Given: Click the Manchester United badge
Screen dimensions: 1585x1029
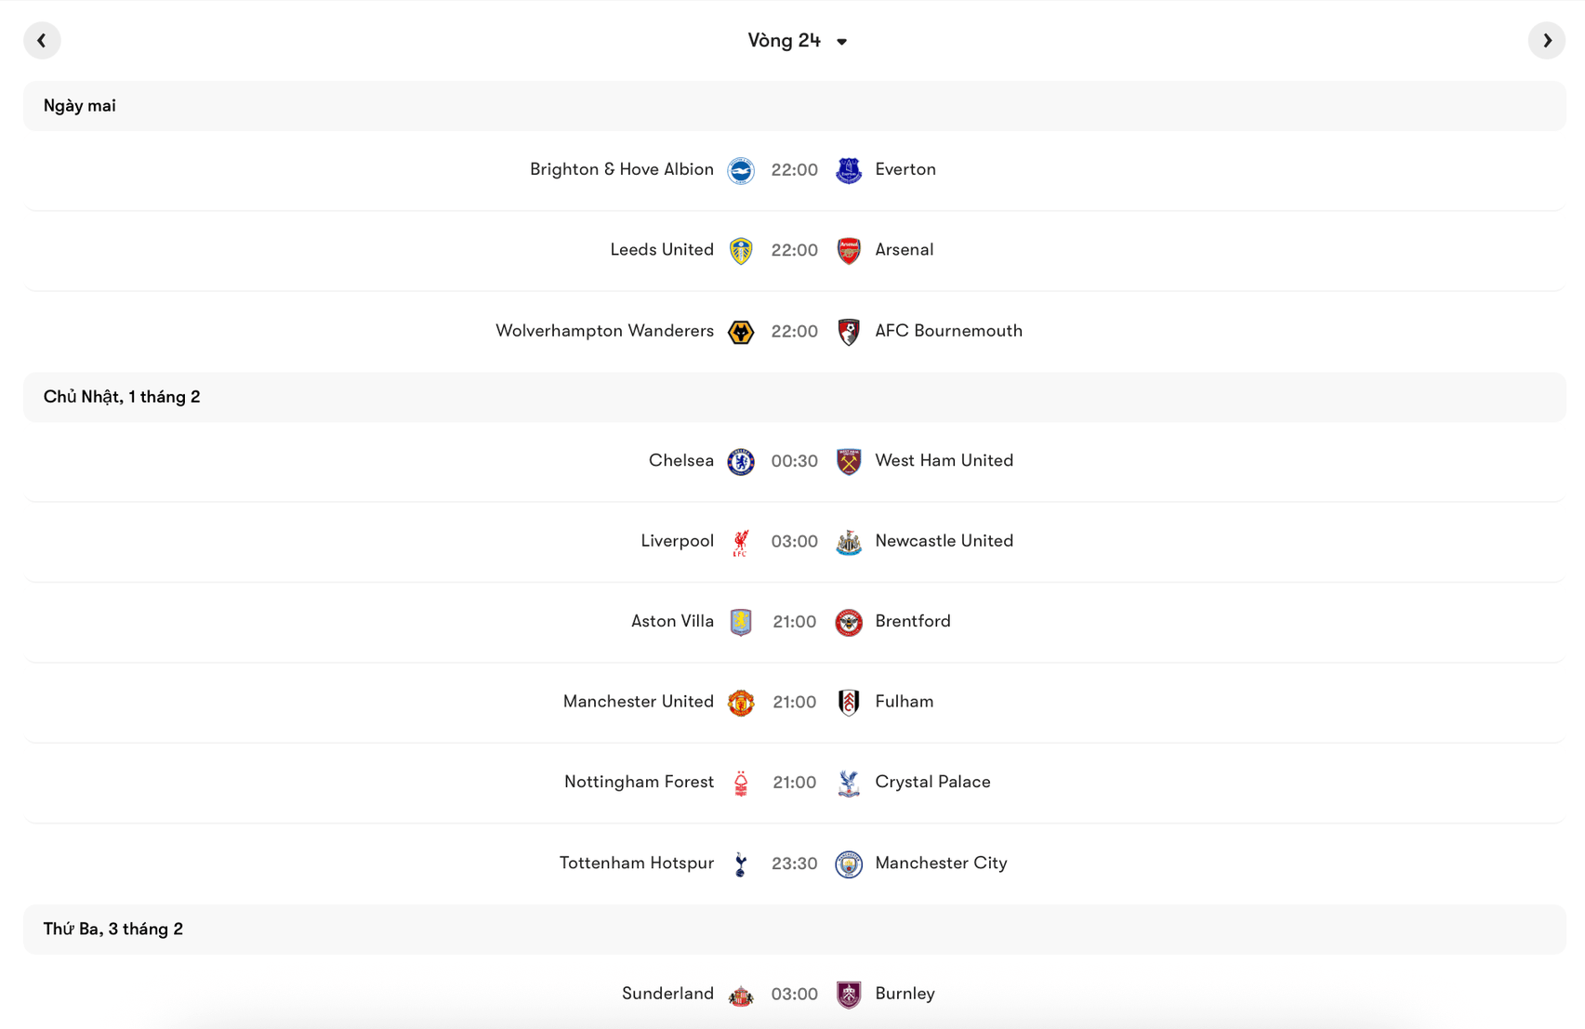Looking at the screenshot, I should 739,702.
